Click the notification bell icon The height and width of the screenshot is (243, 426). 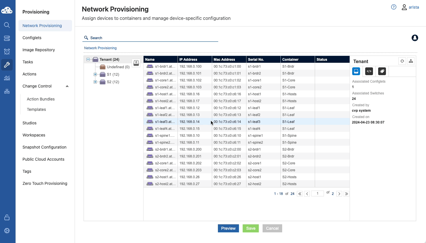pos(415,38)
